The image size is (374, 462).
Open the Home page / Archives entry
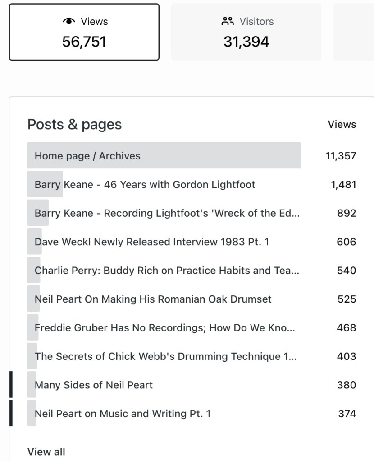pos(87,156)
